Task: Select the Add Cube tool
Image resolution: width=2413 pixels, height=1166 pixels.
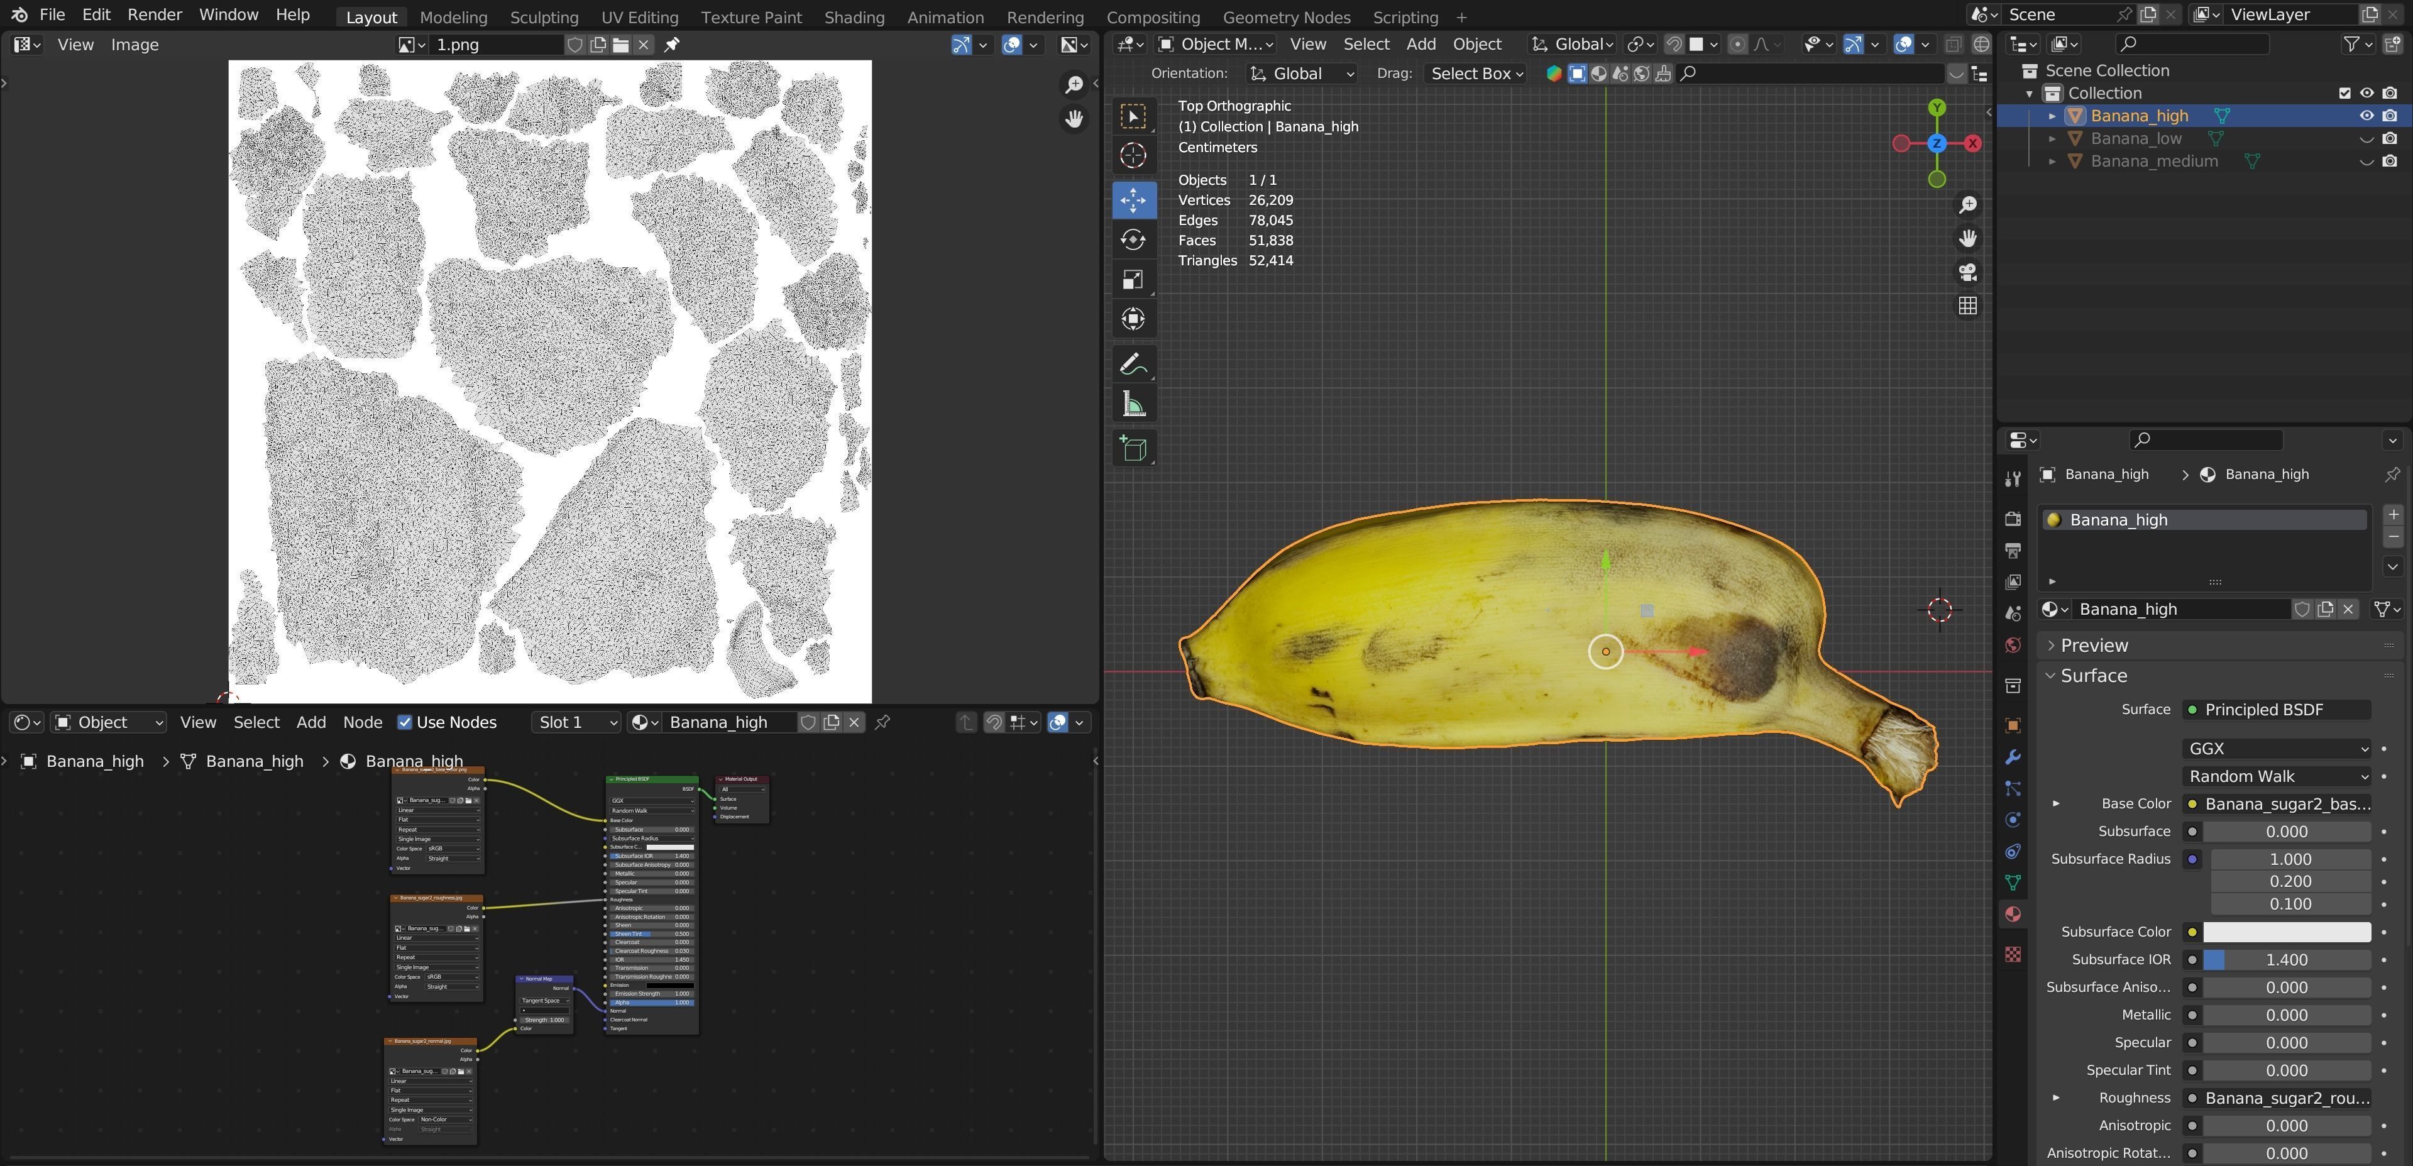Action: tap(1133, 449)
